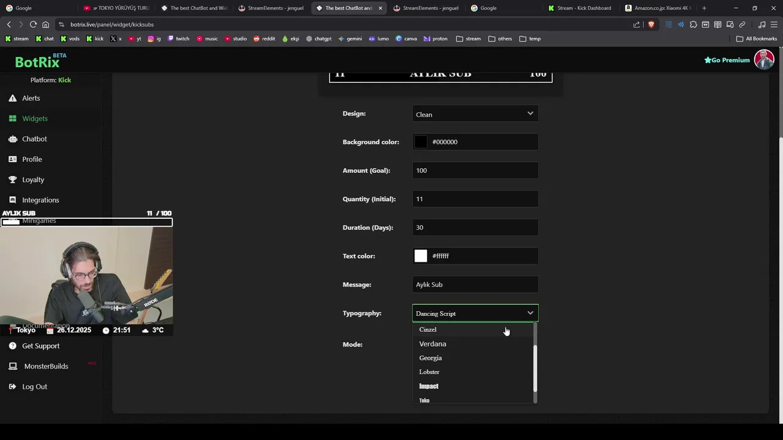Viewport: 783px width, 440px height.
Task: Click the Amount (Goal) field
Action: 475,170
